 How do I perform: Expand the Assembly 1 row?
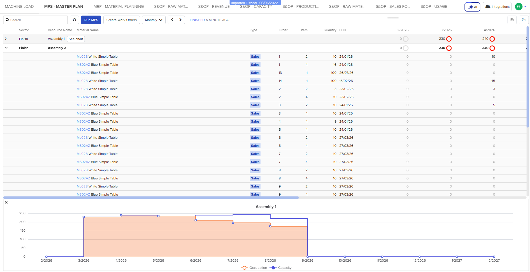[x=6, y=39]
